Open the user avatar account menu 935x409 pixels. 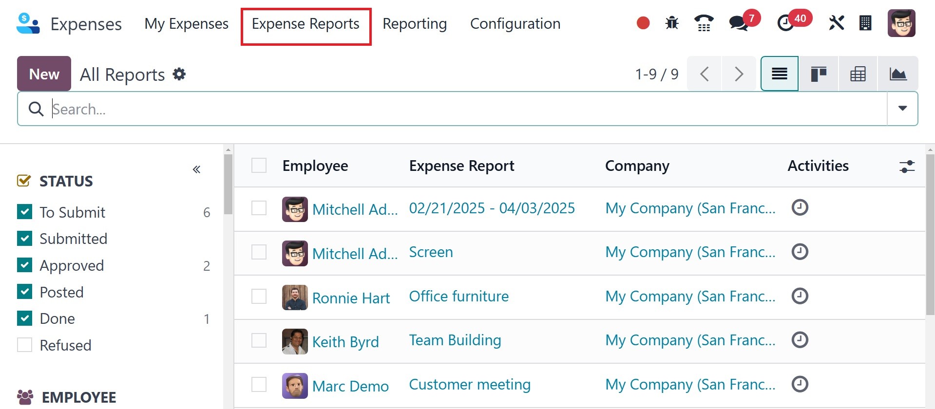pos(901,23)
